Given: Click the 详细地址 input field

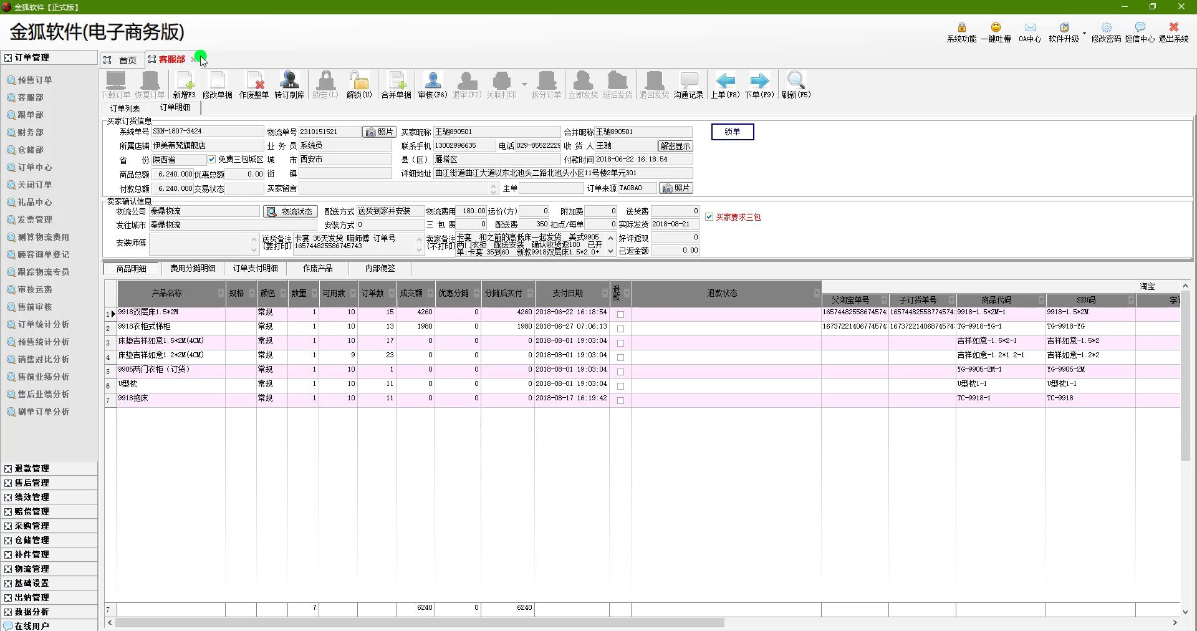Looking at the screenshot, I should pyautogui.click(x=563, y=173).
